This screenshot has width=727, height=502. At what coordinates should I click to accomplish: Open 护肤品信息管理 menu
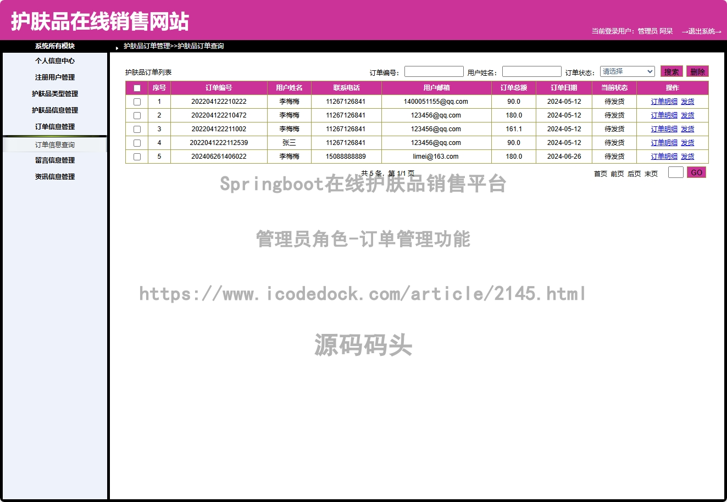(55, 110)
